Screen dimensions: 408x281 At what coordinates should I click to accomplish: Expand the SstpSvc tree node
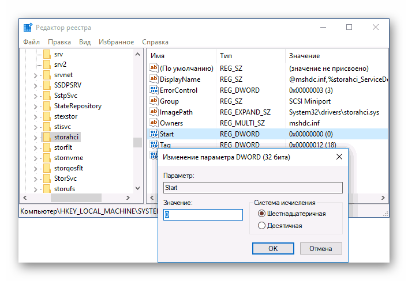(35, 96)
